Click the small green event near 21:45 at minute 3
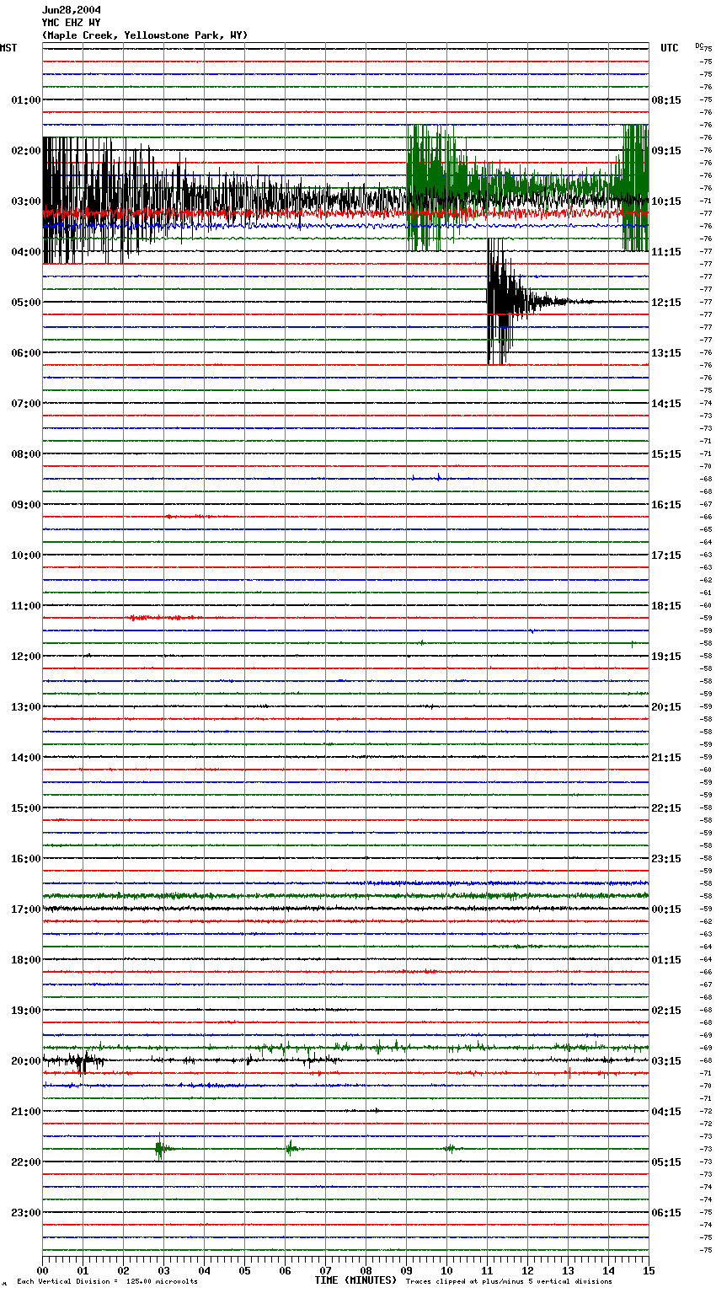Screen dimensions: 716x1293 161,1148
